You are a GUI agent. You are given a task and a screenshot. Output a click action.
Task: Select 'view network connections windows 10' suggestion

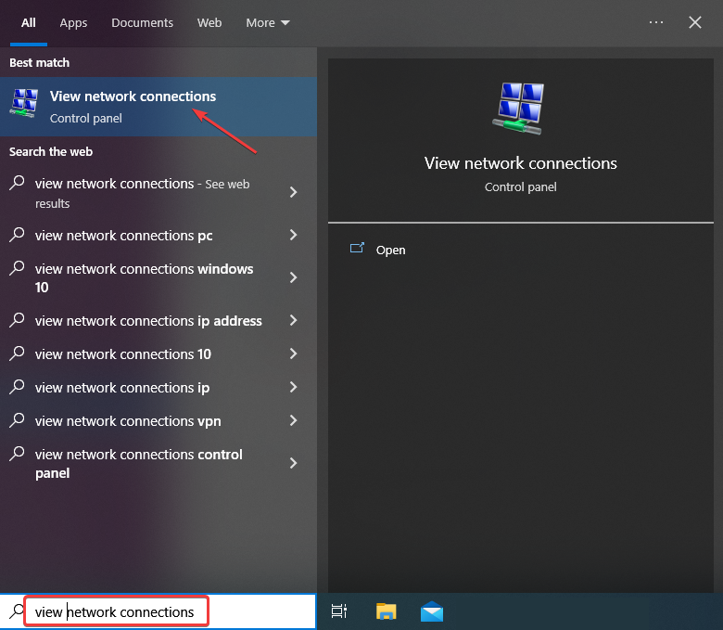(x=159, y=277)
